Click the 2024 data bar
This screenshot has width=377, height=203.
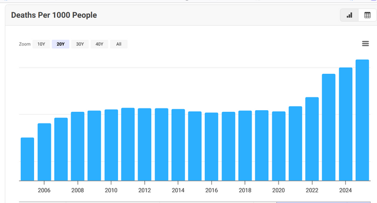pyautogui.click(x=346, y=124)
